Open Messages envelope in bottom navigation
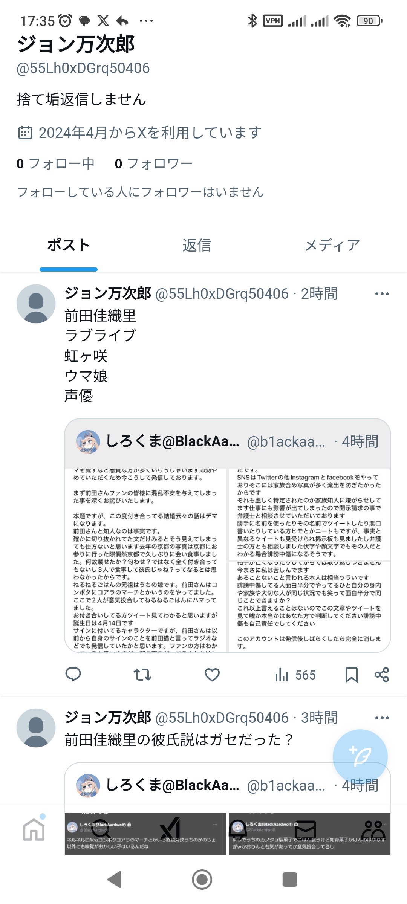The width and height of the screenshot is (407, 904). pos(305,829)
